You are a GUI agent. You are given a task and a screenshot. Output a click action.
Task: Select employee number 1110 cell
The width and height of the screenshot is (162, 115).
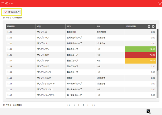pyautogui.click(x=21, y=78)
